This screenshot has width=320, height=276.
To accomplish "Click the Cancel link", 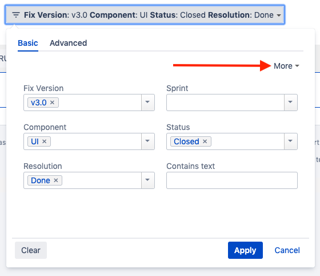I will pos(287,250).
